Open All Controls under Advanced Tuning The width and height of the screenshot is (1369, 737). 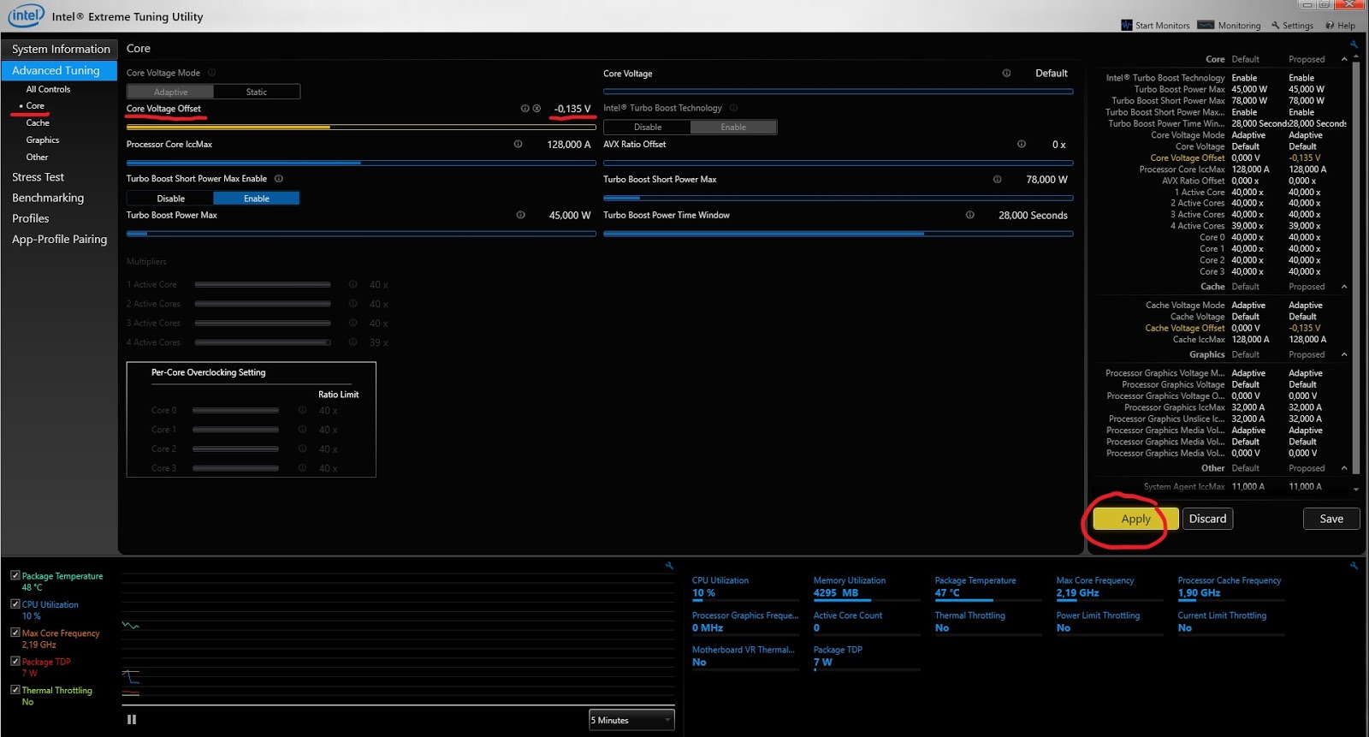[x=48, y=89]
